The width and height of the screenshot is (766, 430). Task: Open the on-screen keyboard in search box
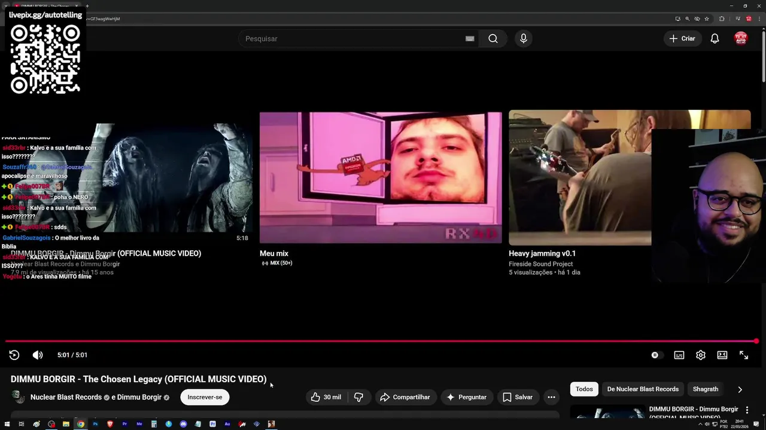click(470, 38)
